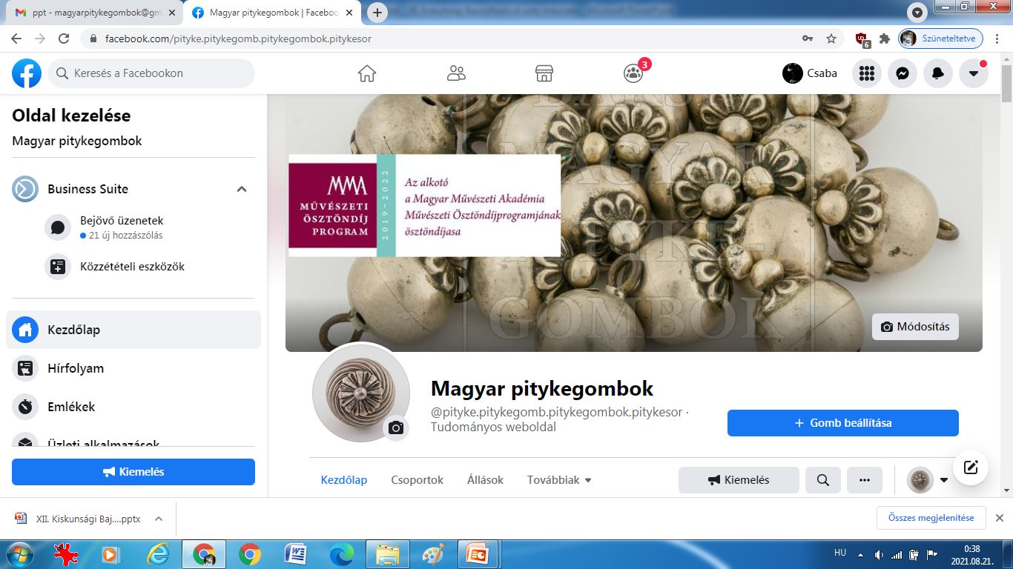Click the Szüneteltetve Chrome profile button
Image resolution: width=1013 pixels, height=569 pixels.
coord(941,39)
